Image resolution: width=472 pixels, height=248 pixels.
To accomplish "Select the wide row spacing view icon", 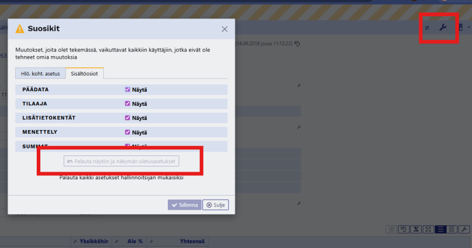I will click(x=441, y=229).
